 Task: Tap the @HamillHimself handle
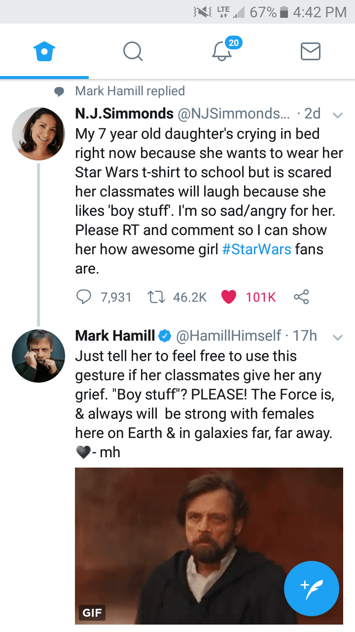click(x=229, y=336)
